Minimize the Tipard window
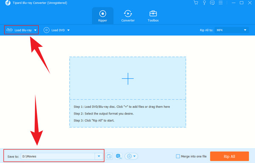Viewport: 255px width, 163px height. (233, 3)
